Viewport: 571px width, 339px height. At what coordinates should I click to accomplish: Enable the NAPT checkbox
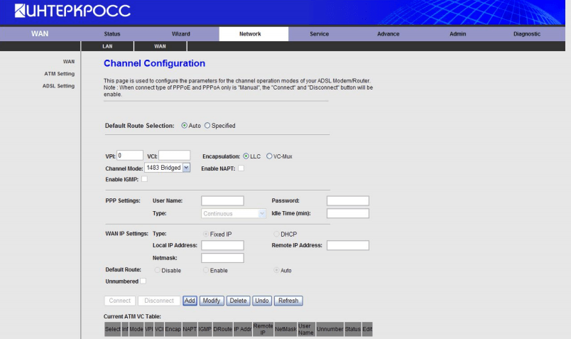pos(241,168)
